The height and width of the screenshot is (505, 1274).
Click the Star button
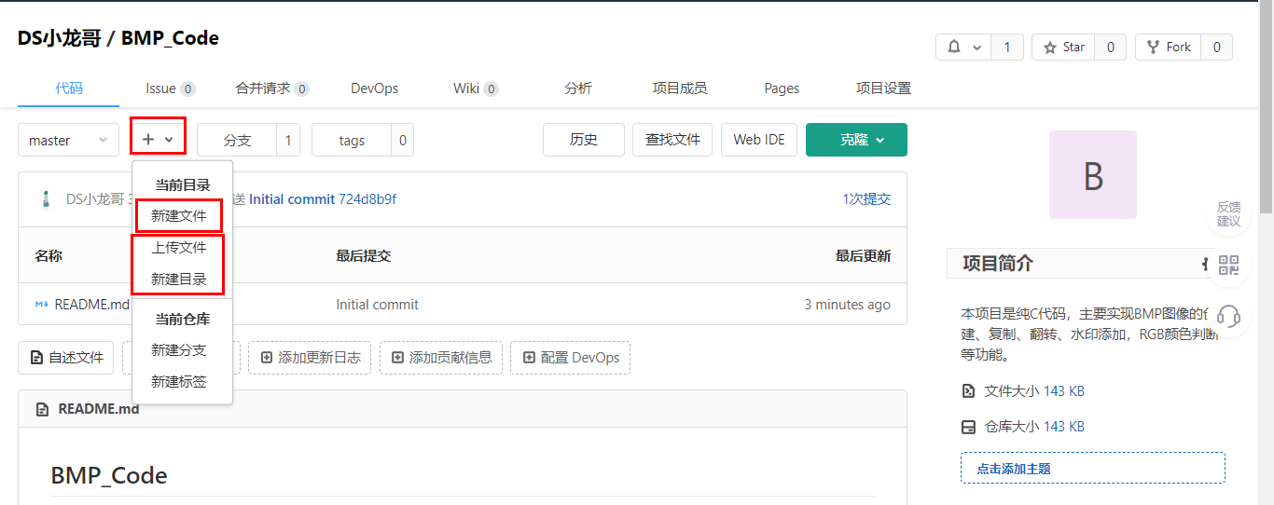[1064, 48]
